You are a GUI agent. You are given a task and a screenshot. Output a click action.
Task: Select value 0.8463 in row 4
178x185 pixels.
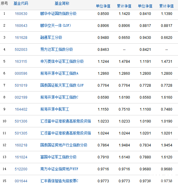(103, 50)
